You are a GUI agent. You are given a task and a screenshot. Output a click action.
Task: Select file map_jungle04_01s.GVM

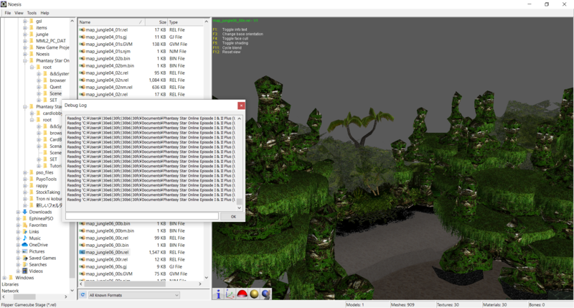[109, 45]
